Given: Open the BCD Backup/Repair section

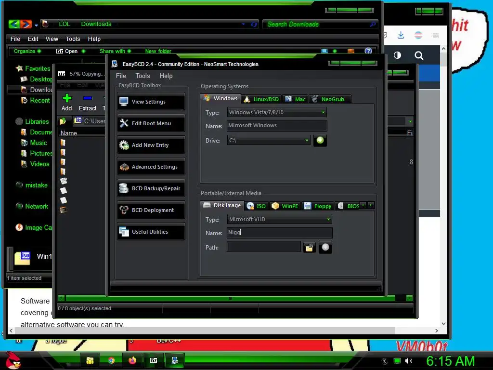Looking at the screenshot, I should tap(151, 188).
